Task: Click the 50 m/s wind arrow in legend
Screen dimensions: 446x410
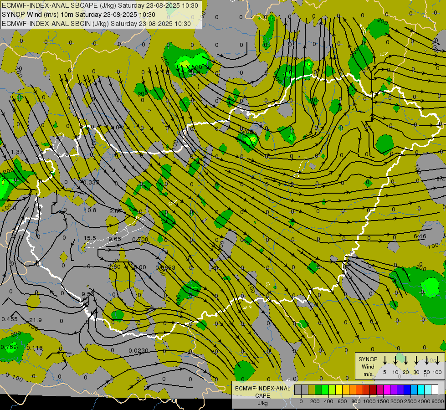Action: click(427, 360)
